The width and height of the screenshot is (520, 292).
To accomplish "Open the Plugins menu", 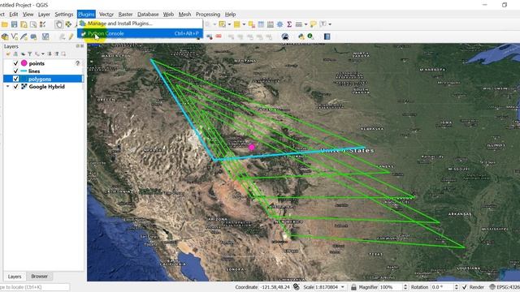I will [86, 15].
